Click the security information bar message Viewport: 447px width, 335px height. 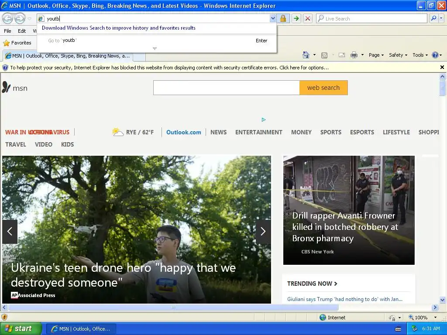pos(169,68)
